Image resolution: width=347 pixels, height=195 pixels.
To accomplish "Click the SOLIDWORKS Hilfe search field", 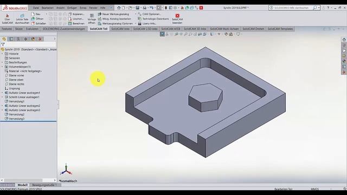I will (293, 8).
